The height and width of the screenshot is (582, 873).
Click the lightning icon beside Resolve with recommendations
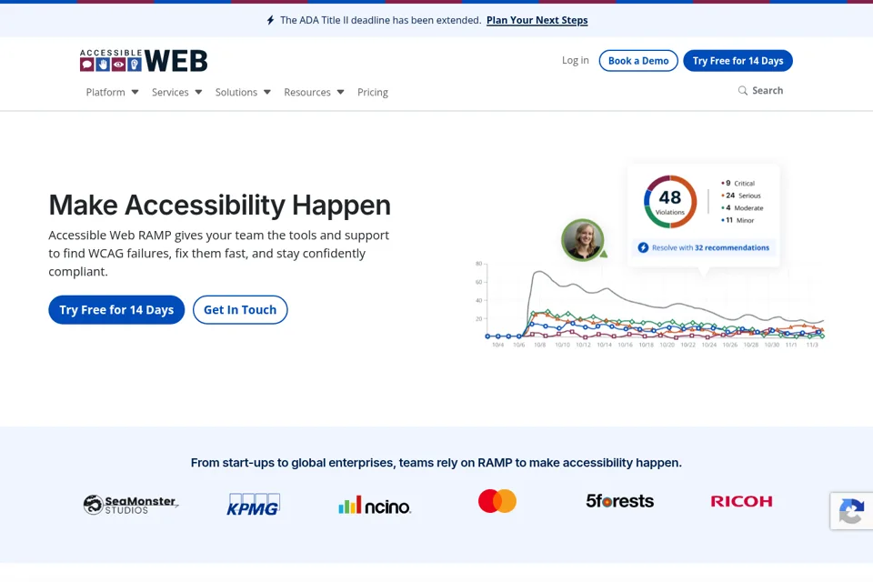643,247
